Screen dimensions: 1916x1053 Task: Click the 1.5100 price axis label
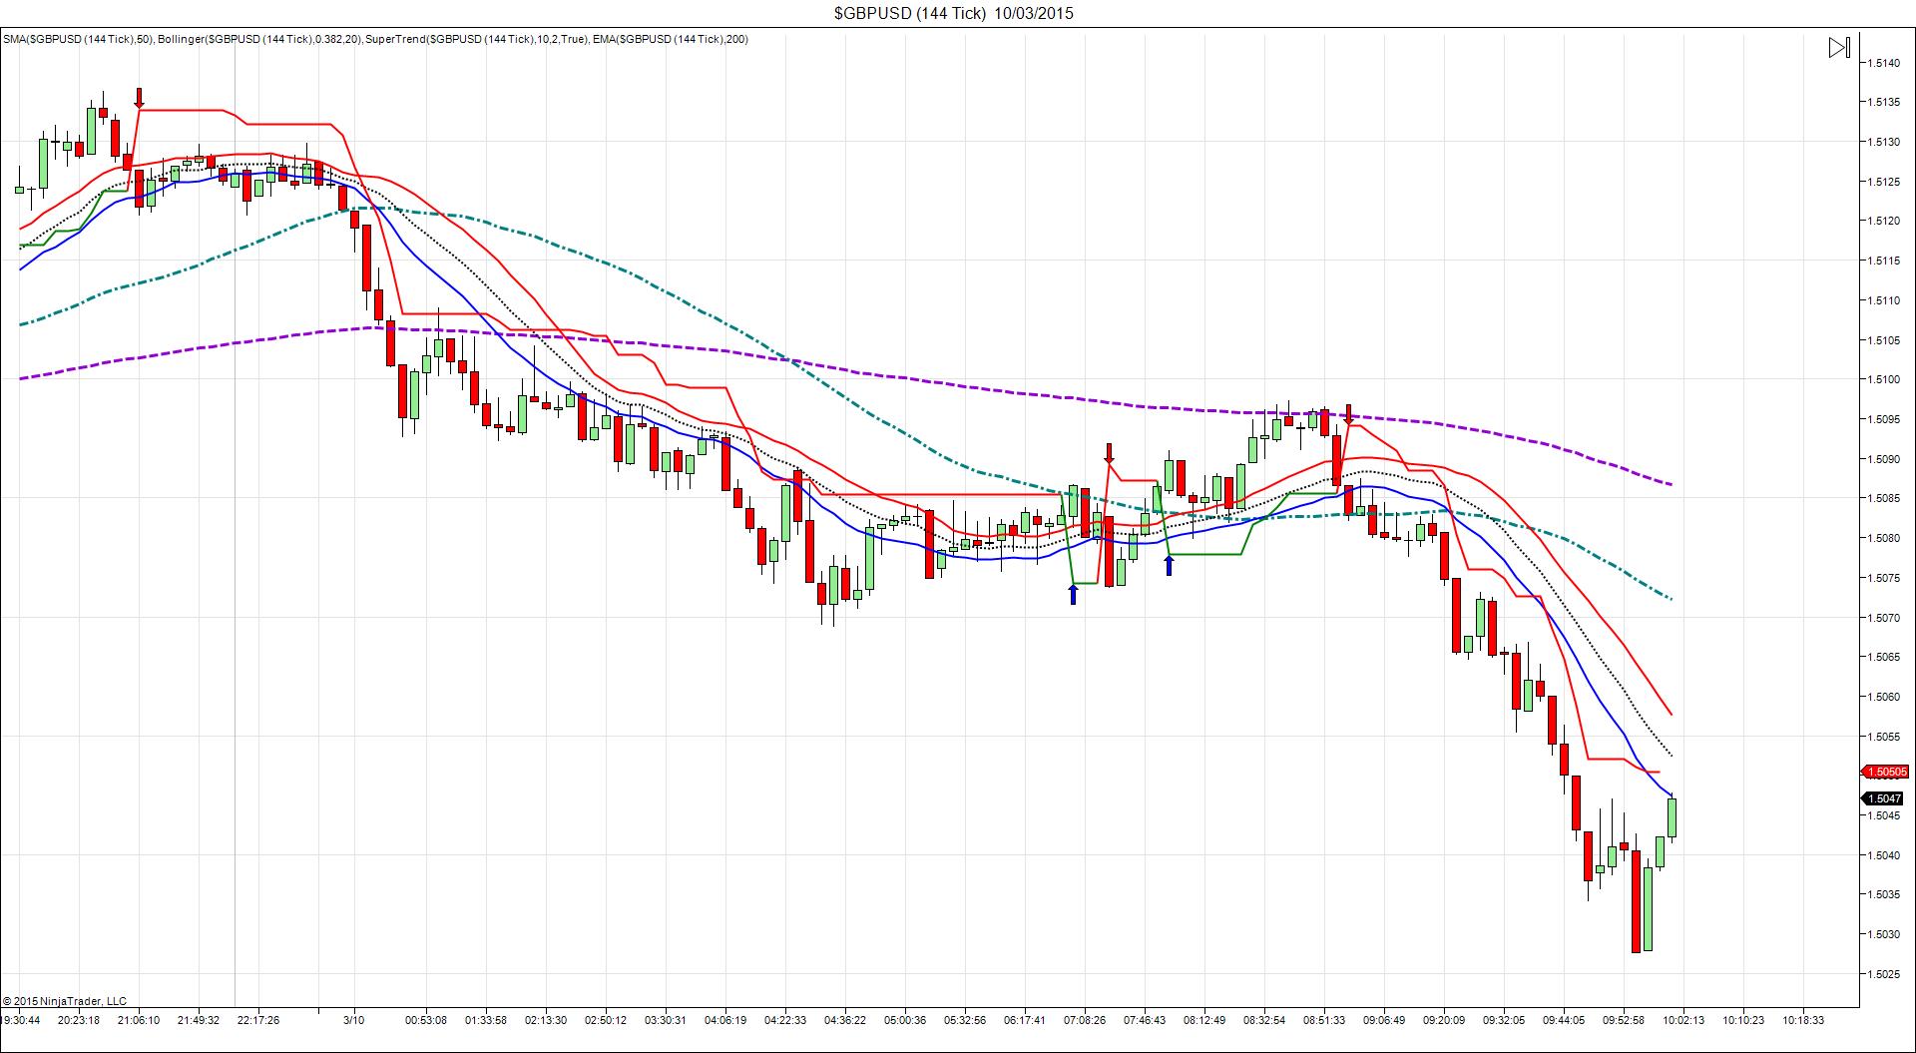tap(1883, 379)
